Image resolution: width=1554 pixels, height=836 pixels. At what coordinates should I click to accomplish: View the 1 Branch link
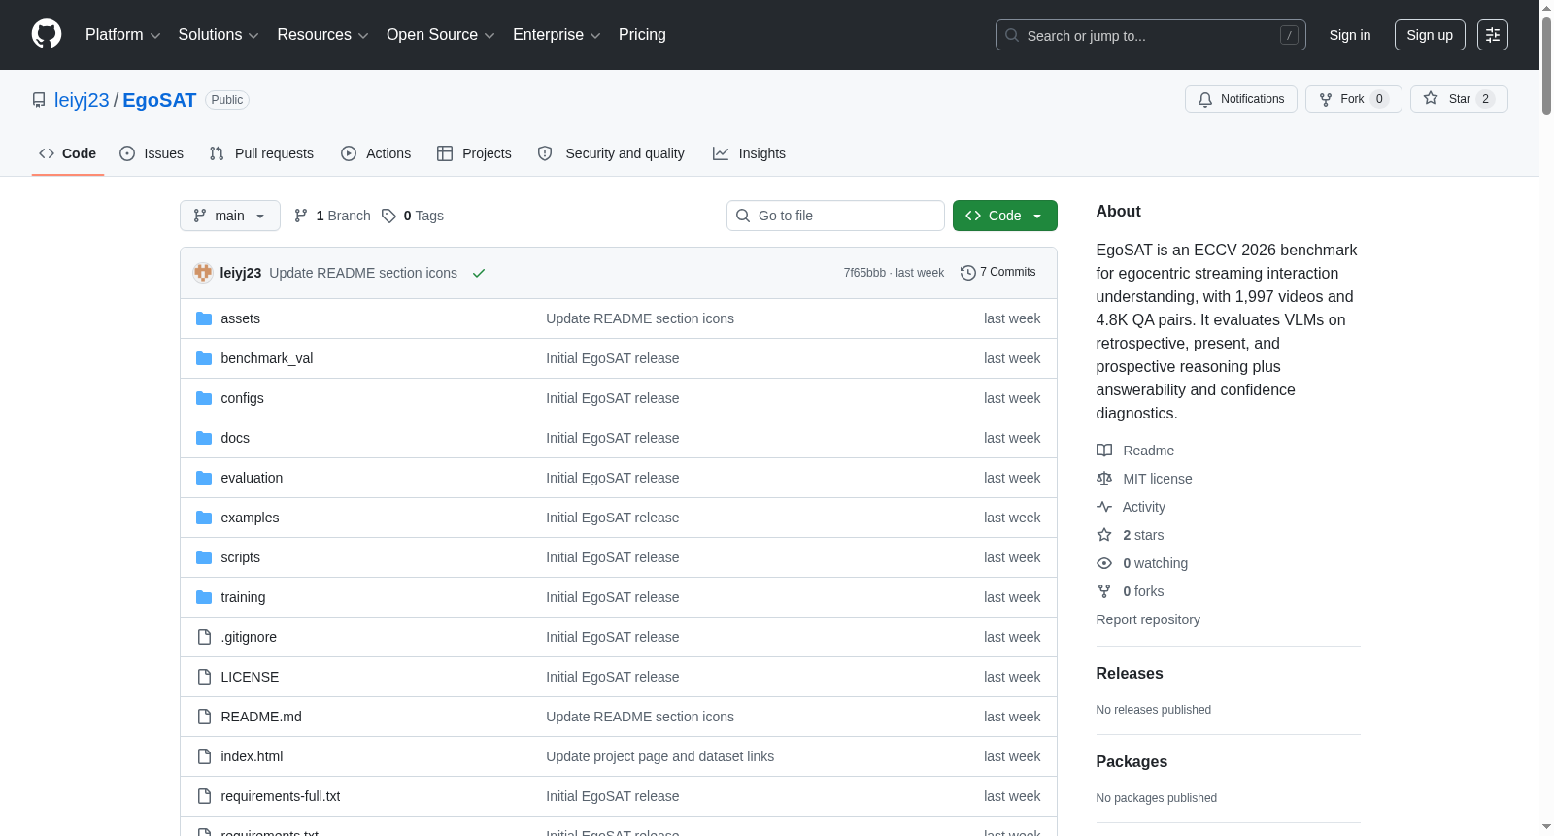tap(332, 216)
